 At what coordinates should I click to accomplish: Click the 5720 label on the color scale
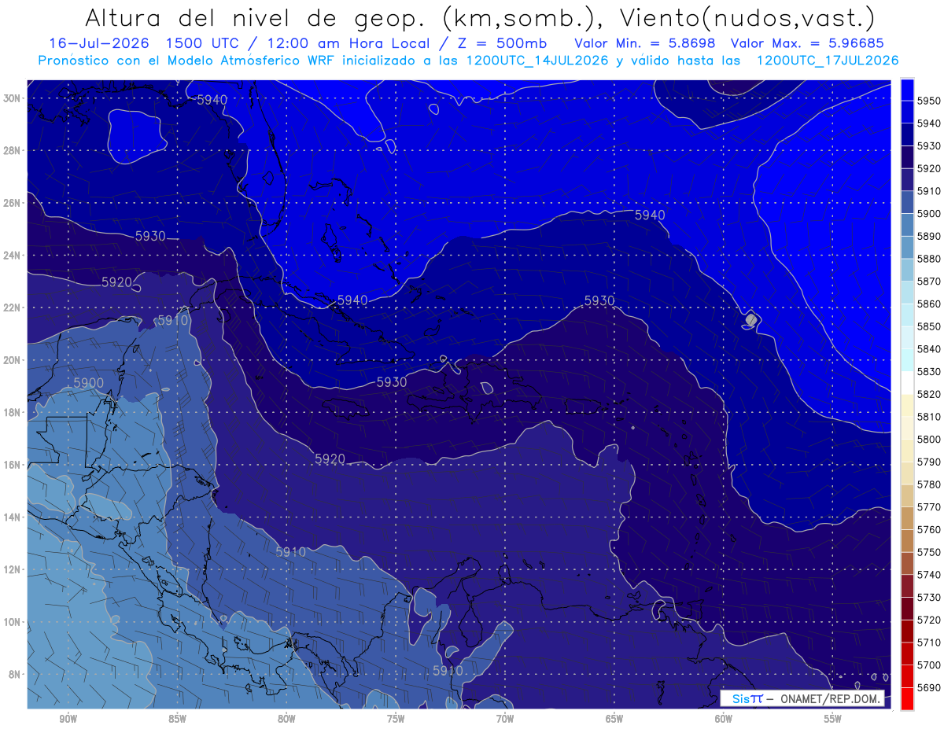pos(928,620)
